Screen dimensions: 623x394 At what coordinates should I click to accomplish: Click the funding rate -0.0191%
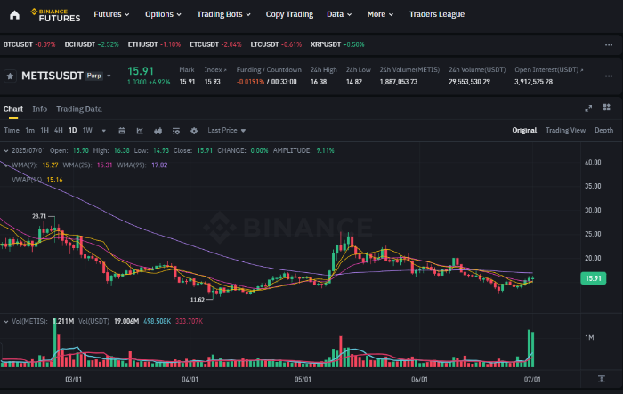pyautogui.click(x=250, y=82)
